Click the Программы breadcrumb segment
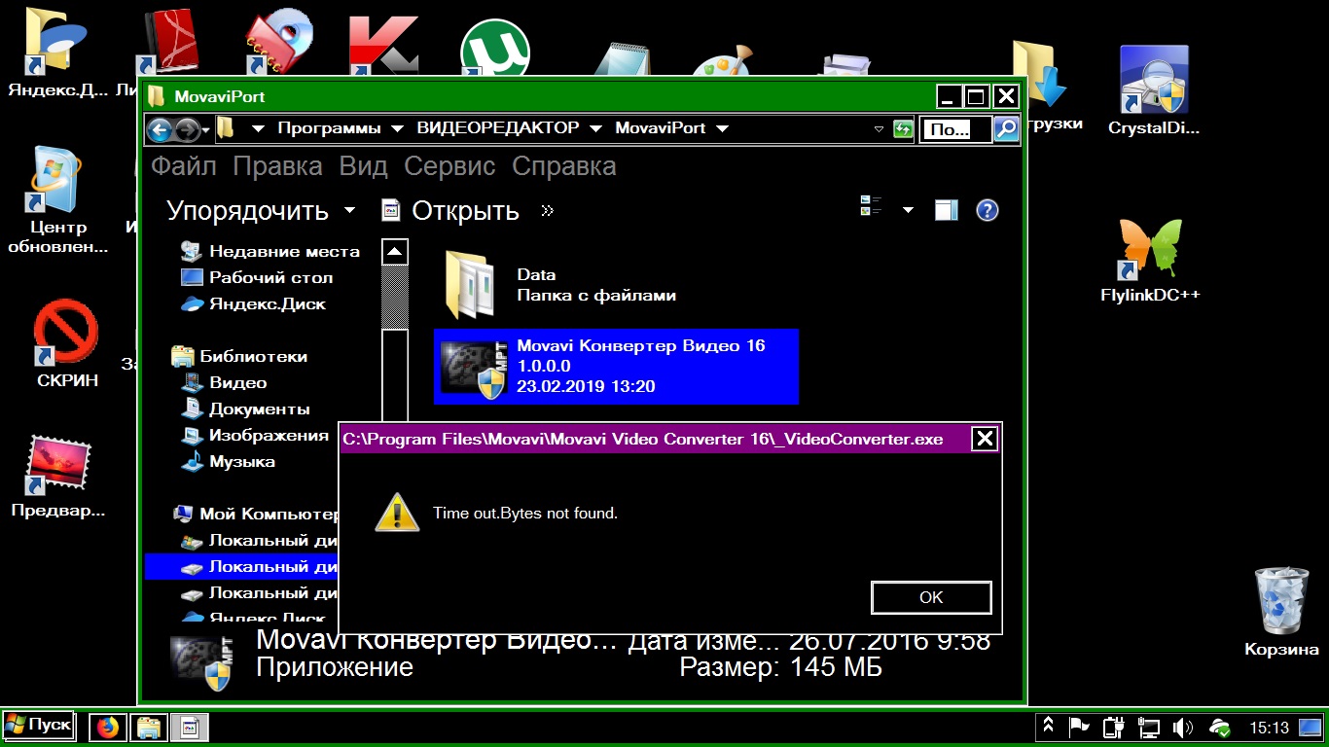 329,128
